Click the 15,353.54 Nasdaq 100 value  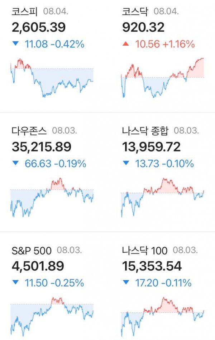(x=152, y=266)
